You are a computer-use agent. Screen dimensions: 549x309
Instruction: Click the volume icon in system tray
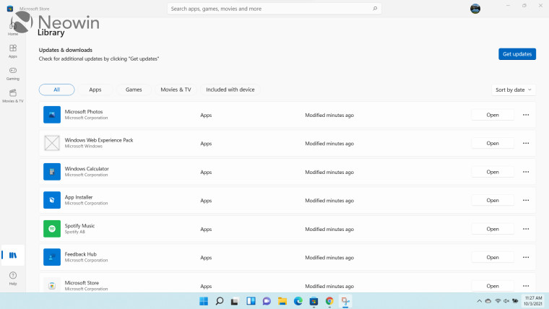506,301
